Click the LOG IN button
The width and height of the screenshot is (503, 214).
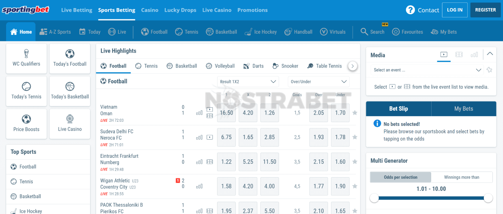[455, 10]
